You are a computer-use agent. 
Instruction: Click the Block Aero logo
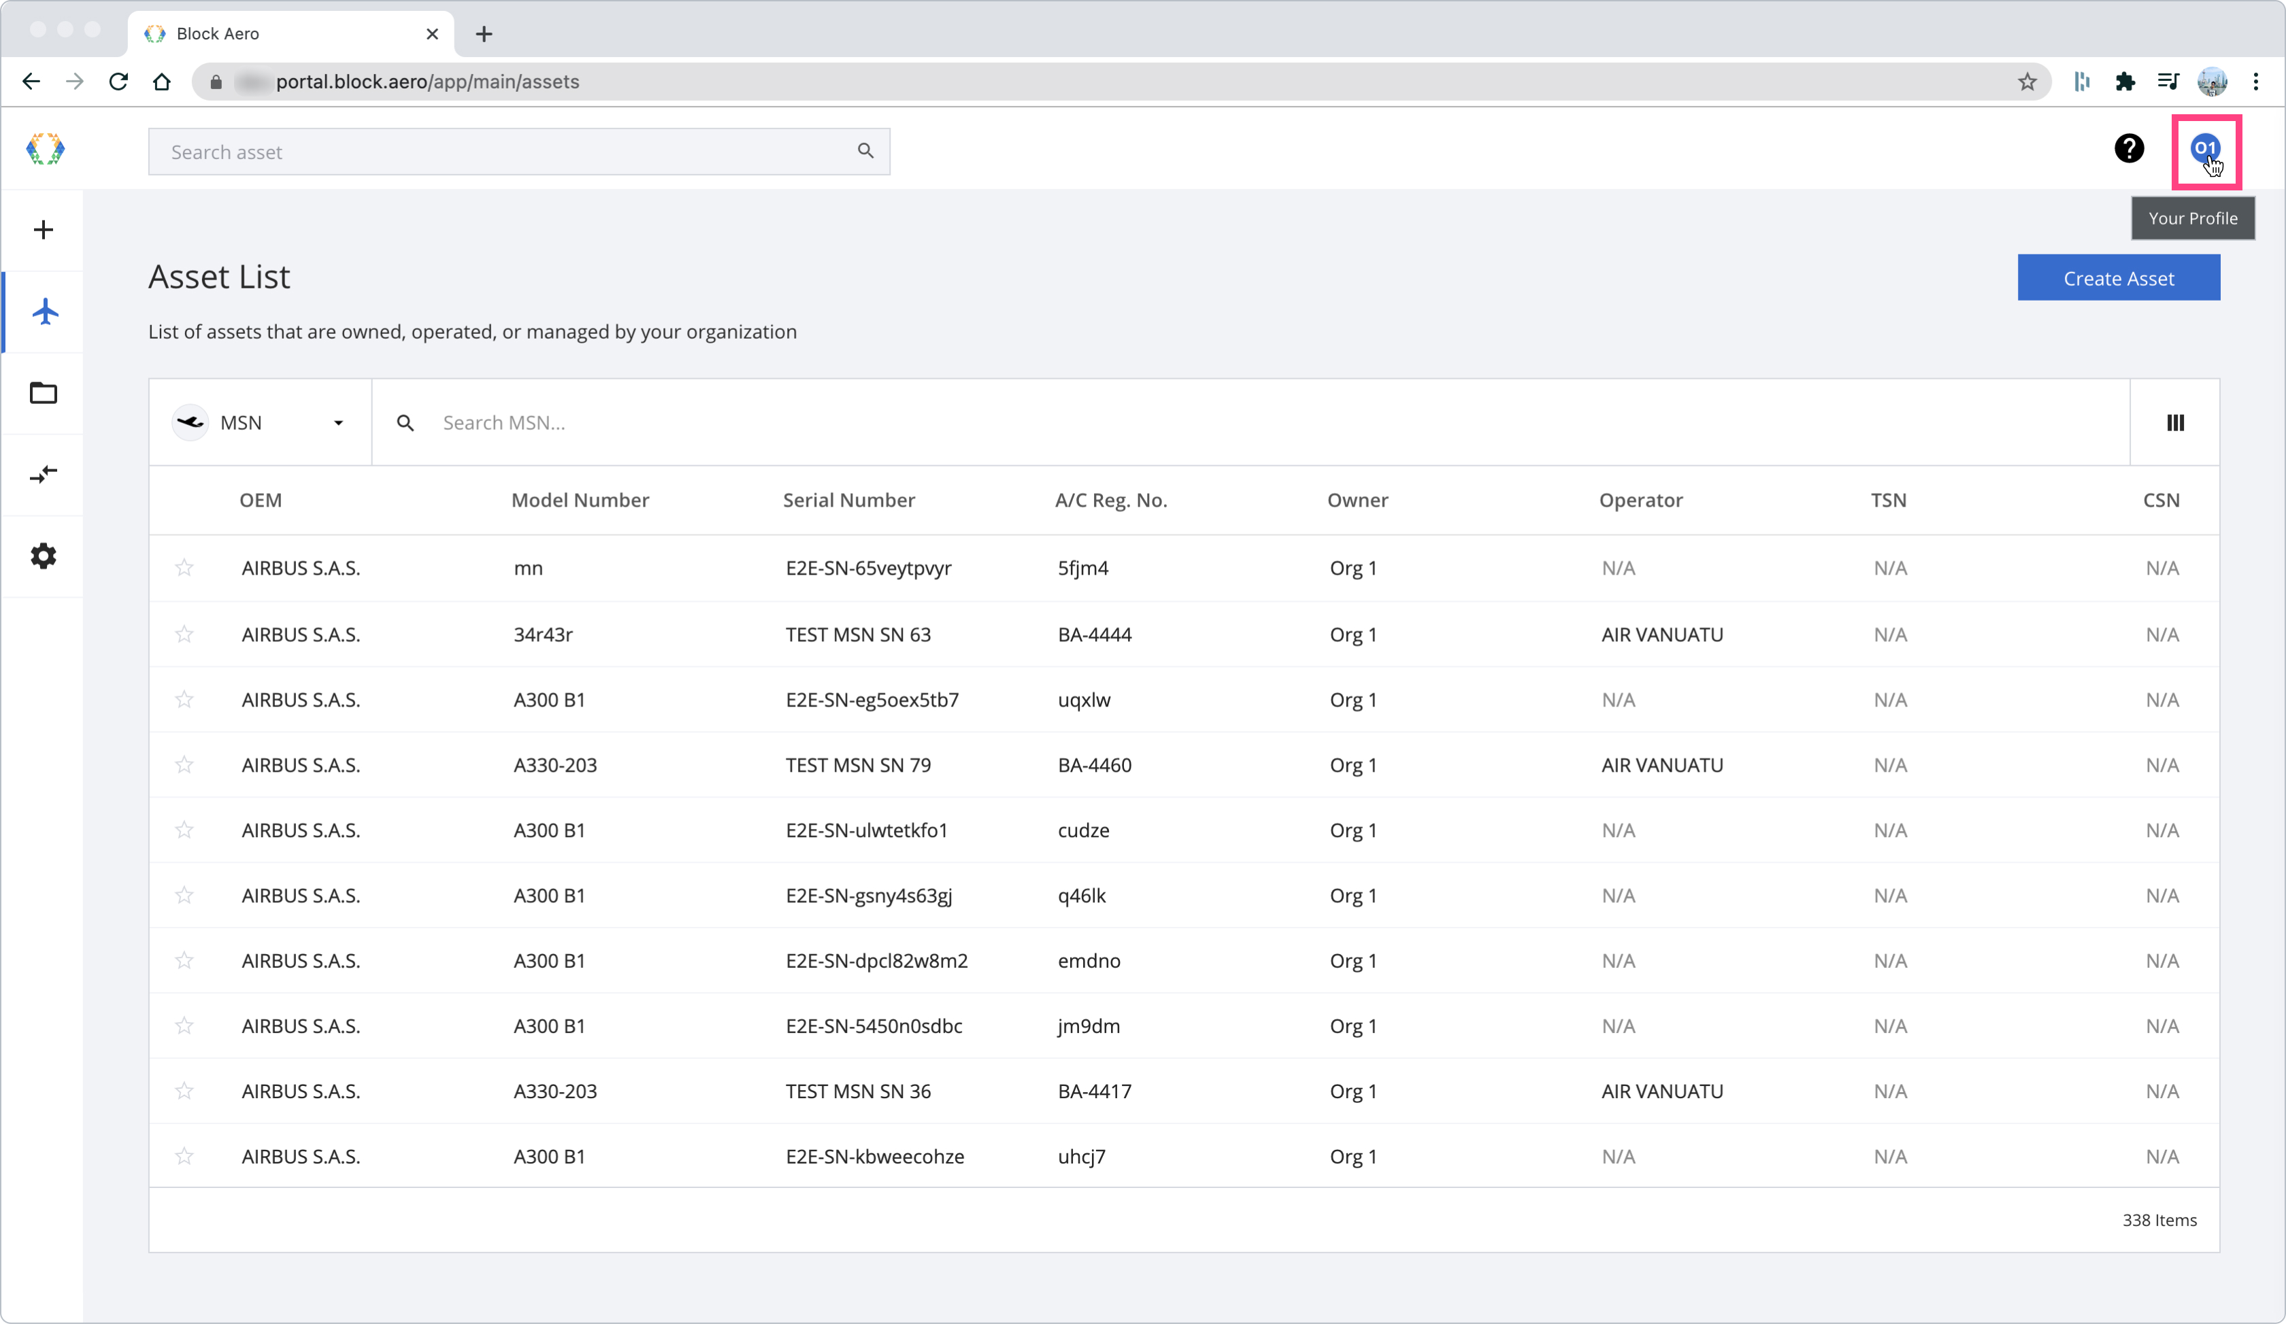(46, 149)
